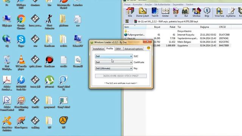Select the VLC media player desktop icon
Screen dimensions: 242x136
coord(21,63)
